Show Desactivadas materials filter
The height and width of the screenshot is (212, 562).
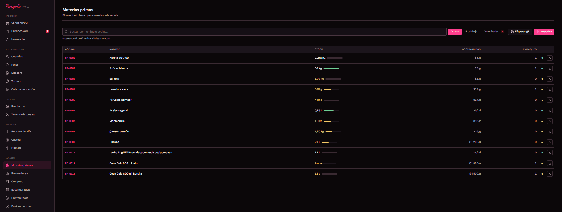point(493,32)
